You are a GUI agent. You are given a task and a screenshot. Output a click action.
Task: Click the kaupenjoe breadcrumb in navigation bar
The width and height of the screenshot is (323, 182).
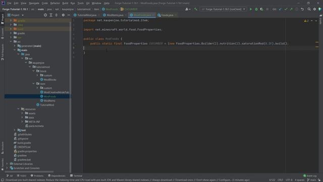click(x=68, y=9)
